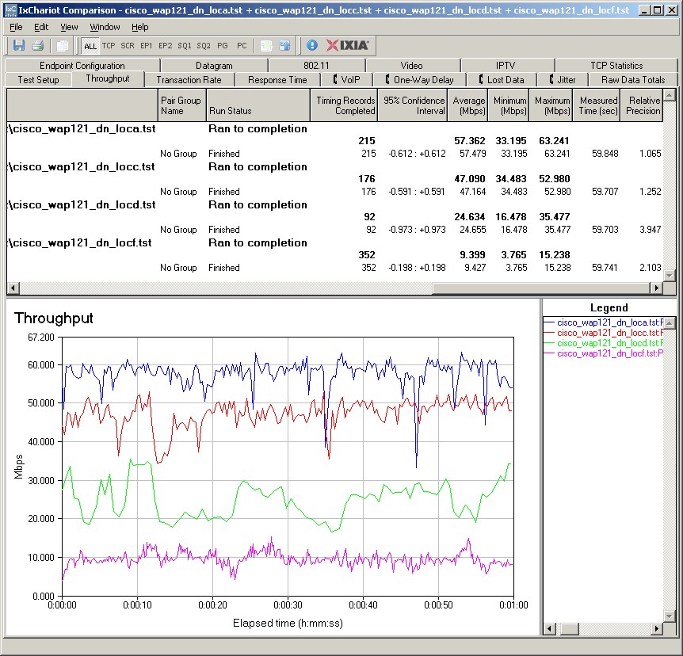The image size is (683, 656).
Task: Click table horizontal scrollbar right arrow
Action: [x=656, y=288]
